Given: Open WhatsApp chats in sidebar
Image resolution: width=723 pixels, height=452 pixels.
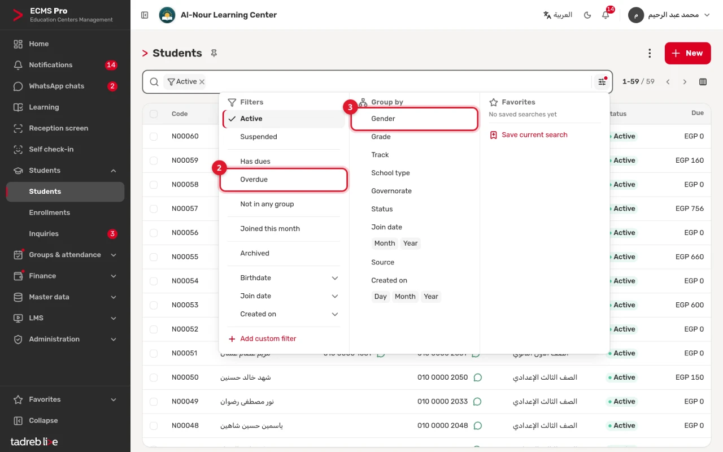Looking at the screenshot, I should pos(65,86).
